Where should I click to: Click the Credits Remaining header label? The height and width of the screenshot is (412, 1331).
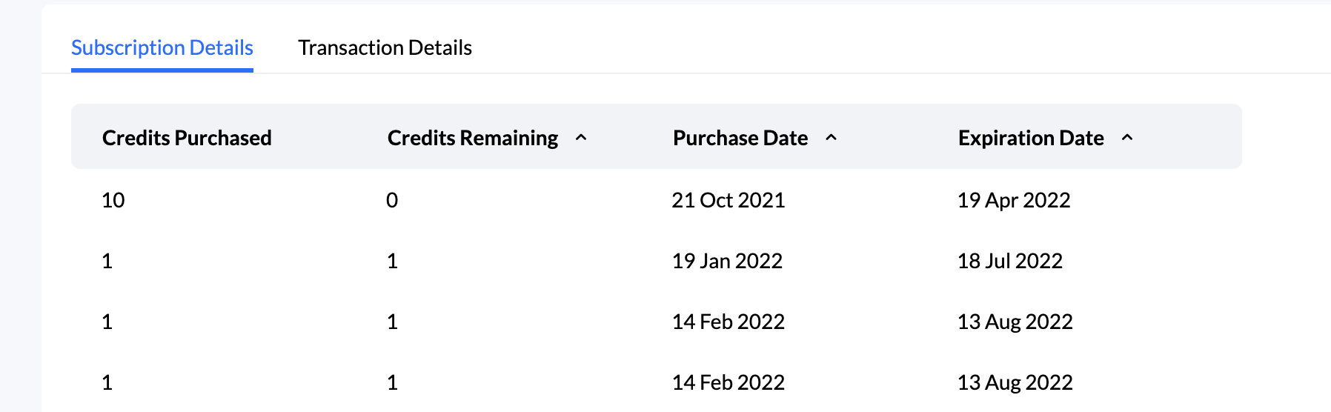[x=473, y=138]
